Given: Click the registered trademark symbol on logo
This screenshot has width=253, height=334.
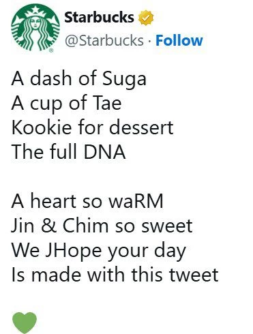Looking at the screenshot, I should tap(51, 50).
